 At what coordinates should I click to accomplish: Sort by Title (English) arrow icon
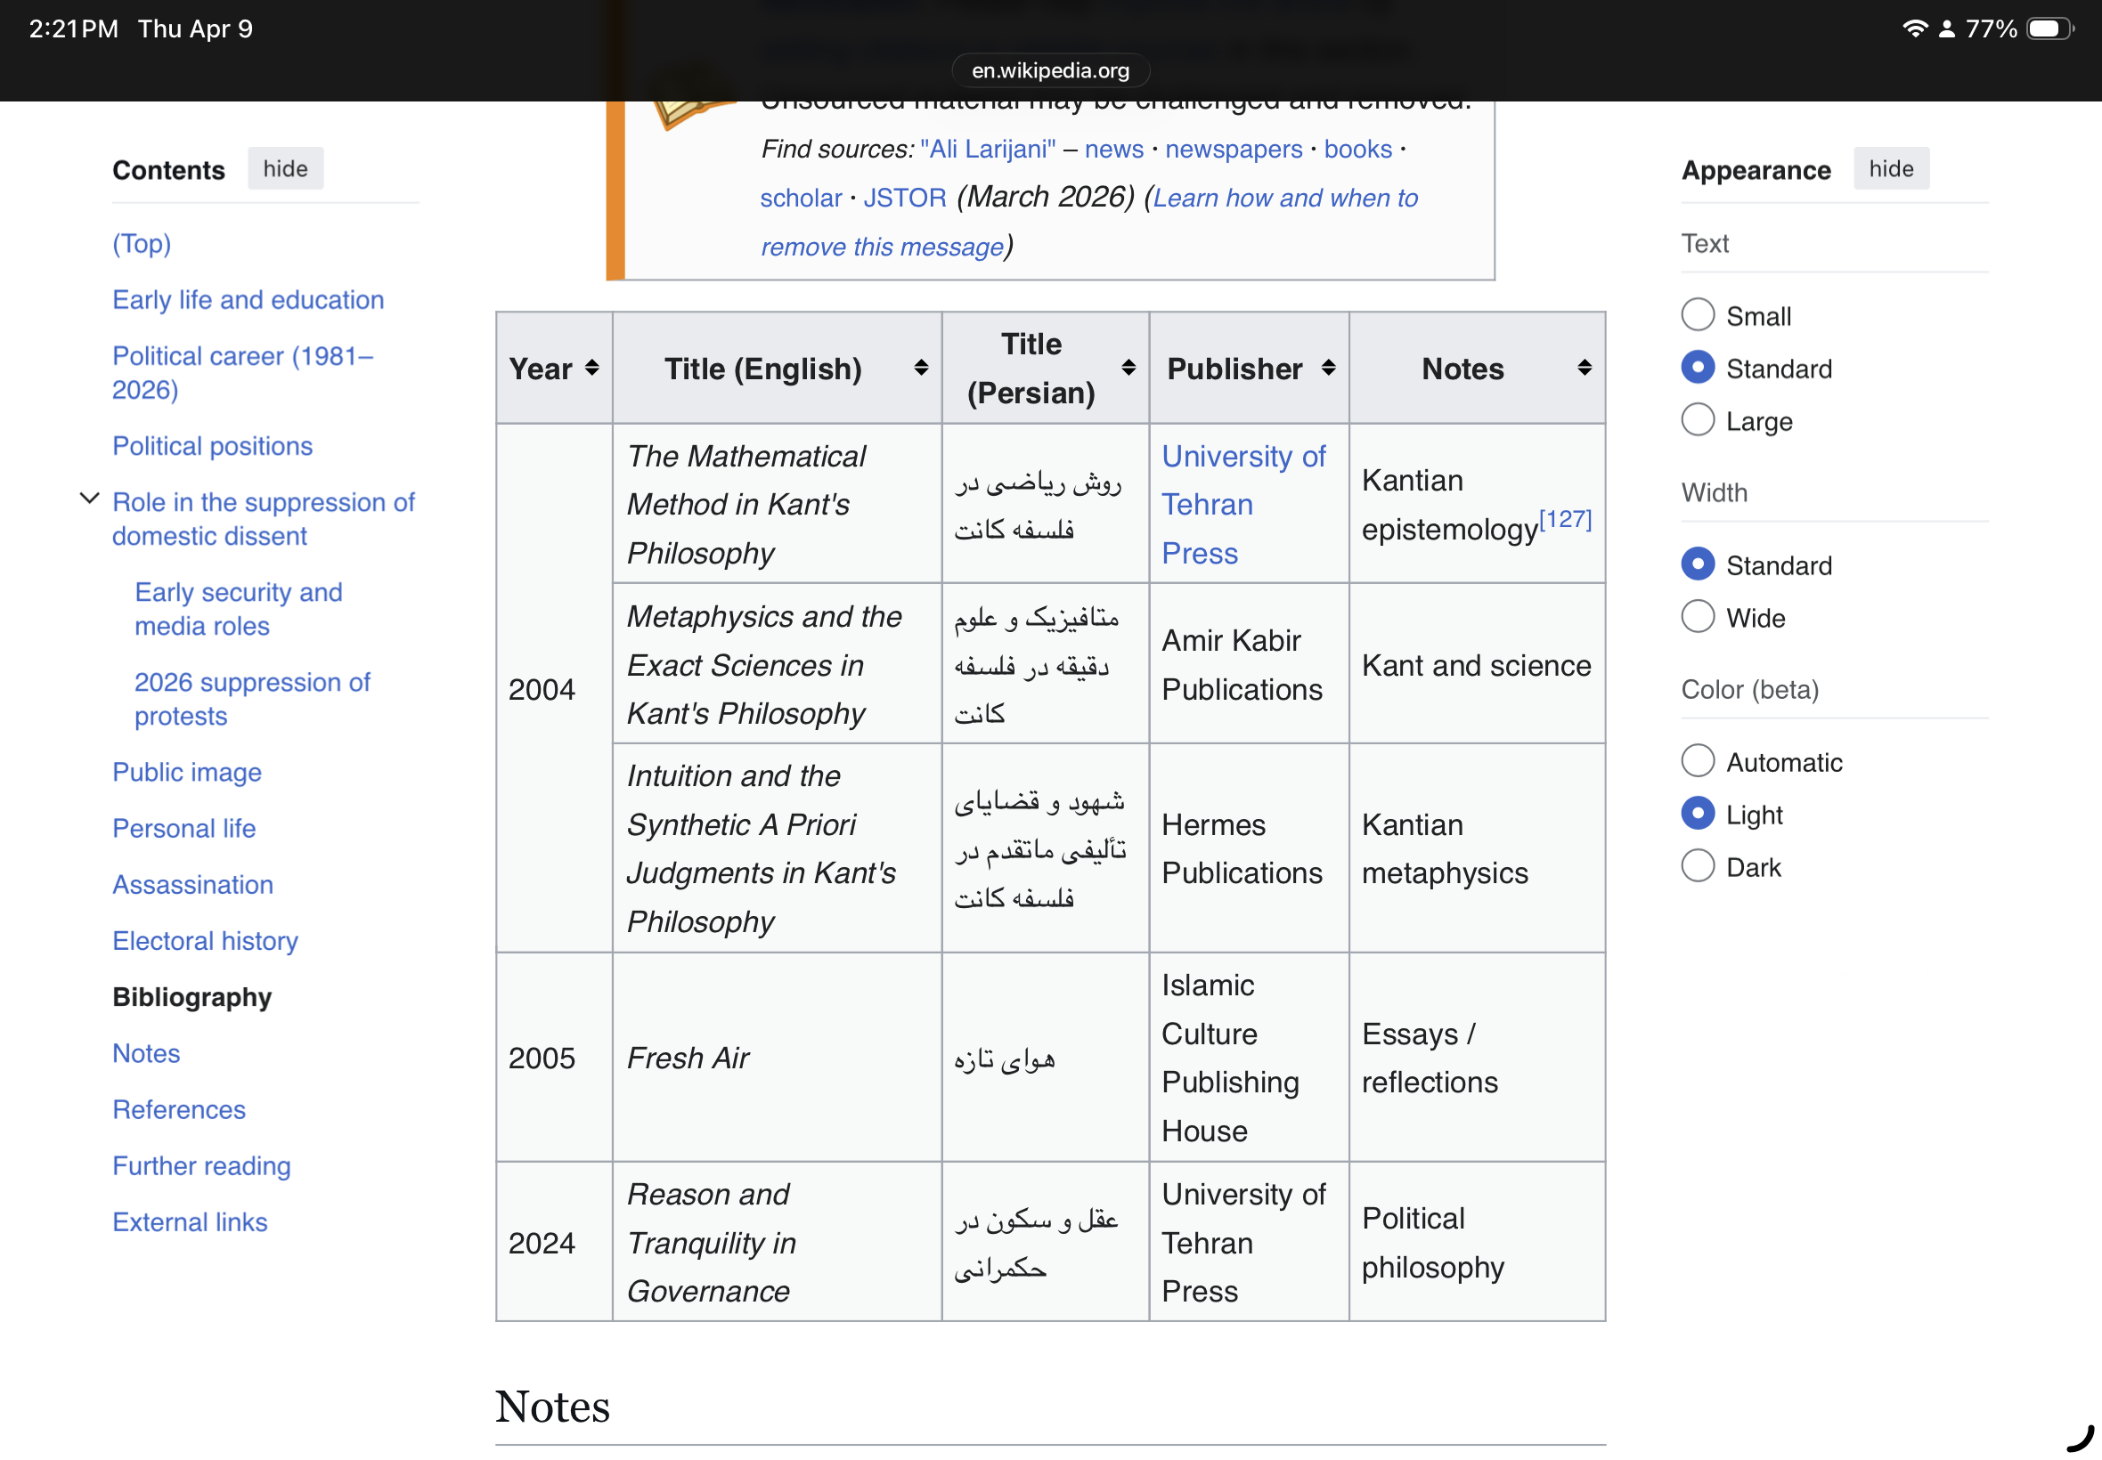pos(921,368)
